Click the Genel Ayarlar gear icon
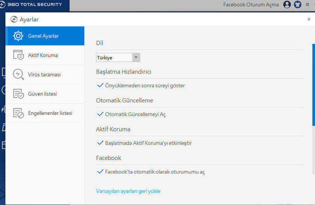This screenshot has width=315, height=205. pos(18,36)
